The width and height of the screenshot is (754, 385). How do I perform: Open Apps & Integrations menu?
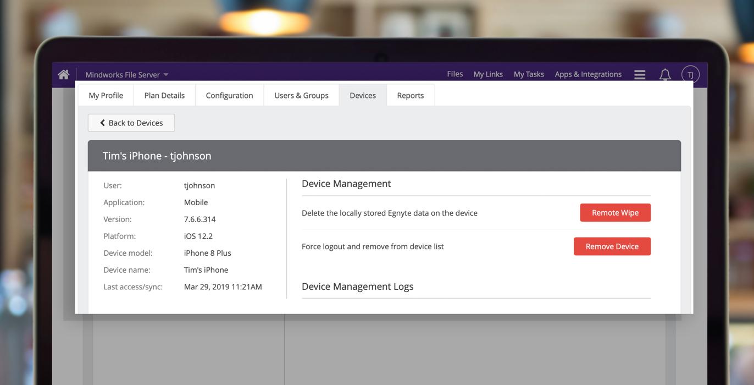tap(588, 74)
